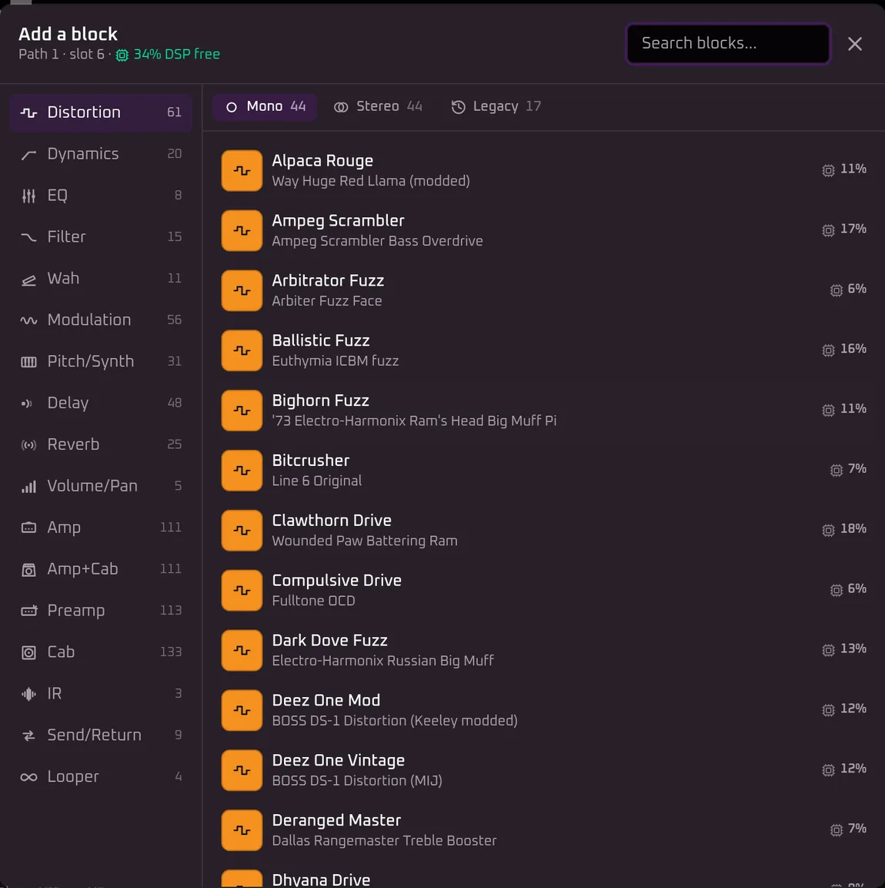Viewport: 885px width, 888px height.
Task: Click the Cab count 133
Action: click(171, 652)
